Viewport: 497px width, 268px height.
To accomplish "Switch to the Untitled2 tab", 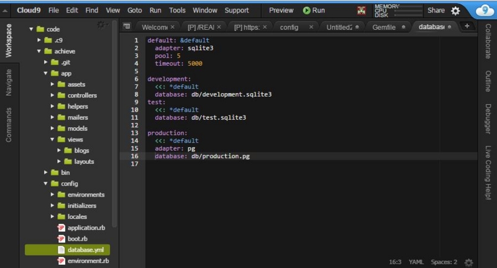I will pyautogui.click(x=339, y=27).
